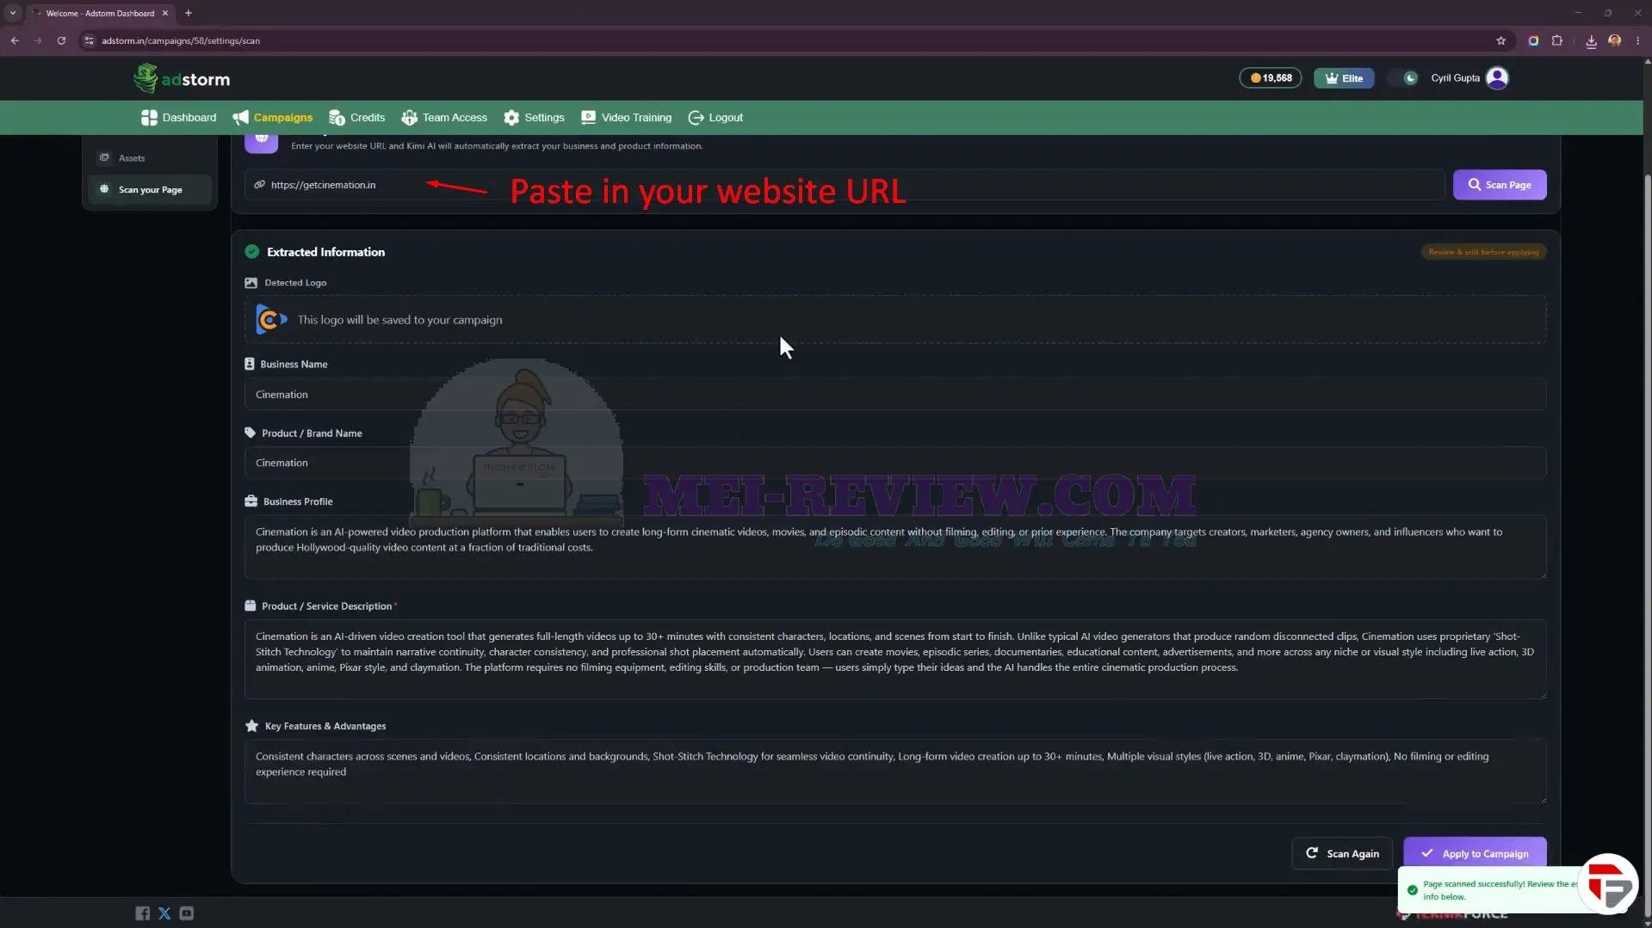The width and height of the screenshot is (1652, 928).
Task: Open the X (Twitter) footer icon
Action: pyautogui.click(x=164, y=913)
